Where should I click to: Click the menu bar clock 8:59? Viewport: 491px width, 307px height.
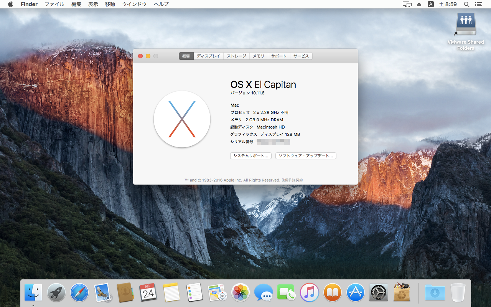coord(448,4)
